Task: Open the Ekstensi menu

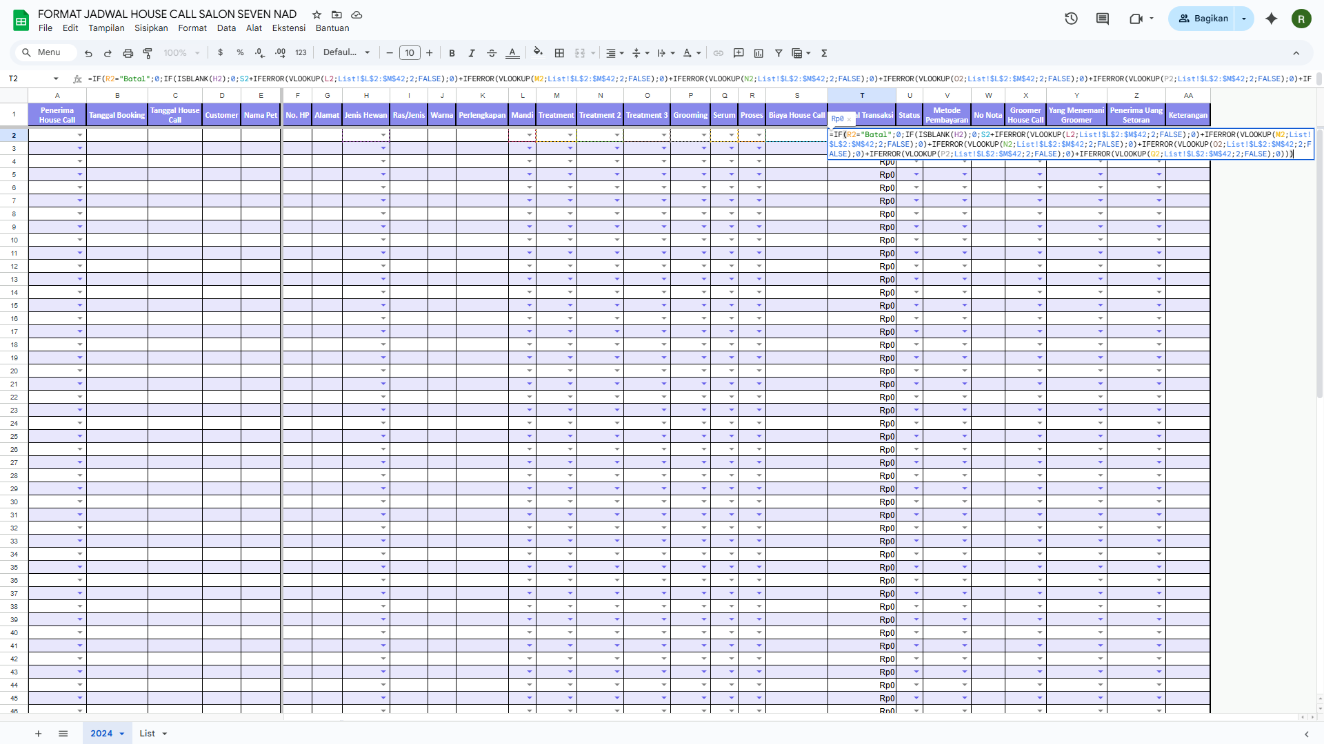Action: coord(288,28)
